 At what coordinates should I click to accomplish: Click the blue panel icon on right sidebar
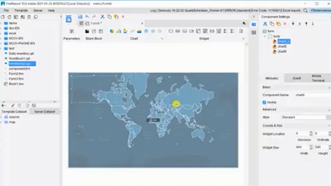(x=254, y=24)
